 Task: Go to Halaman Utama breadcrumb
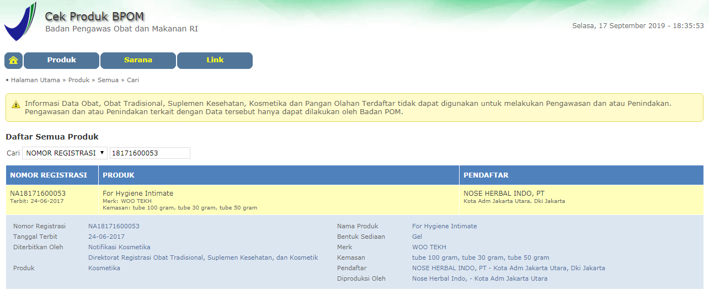35,80
